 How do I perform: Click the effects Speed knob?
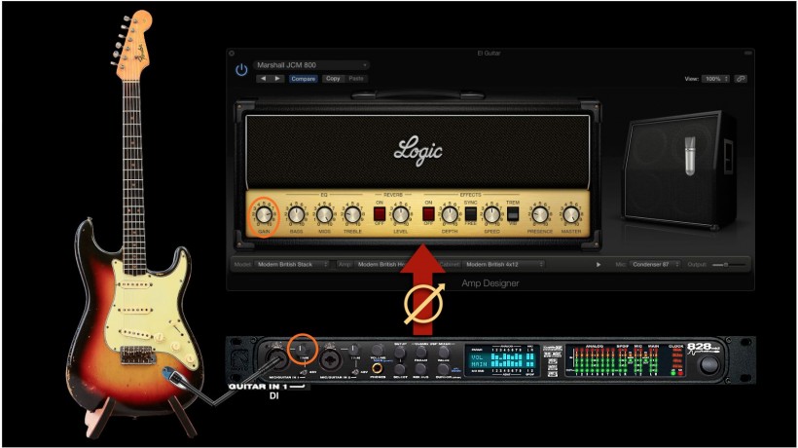[x=491, y=215]
